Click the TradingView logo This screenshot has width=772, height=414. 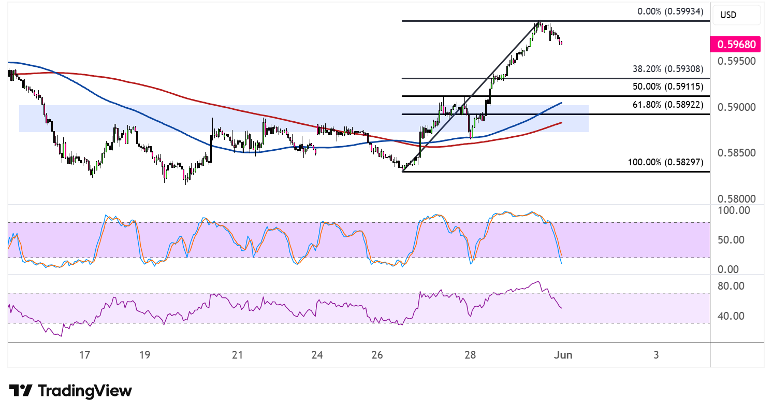(71, 391)
